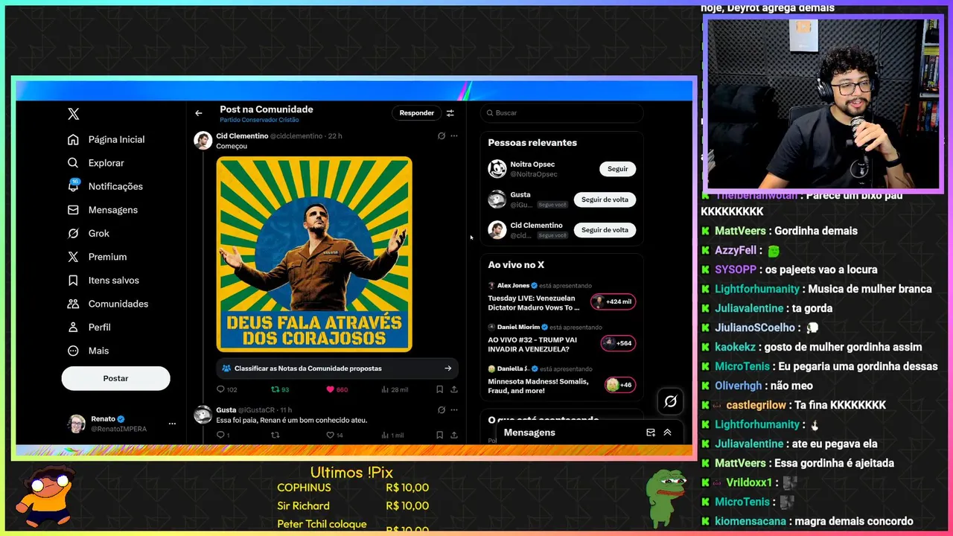953x536 pixels.
Task: Open the Explorar search page
Action: 95,163
